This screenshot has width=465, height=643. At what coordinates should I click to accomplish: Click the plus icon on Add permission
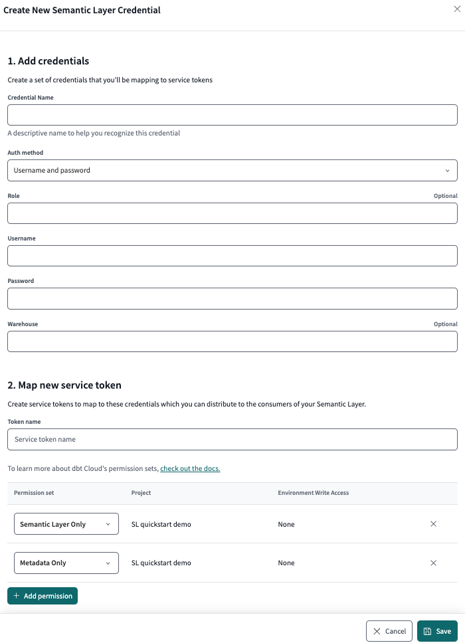(x=17, y=596)
